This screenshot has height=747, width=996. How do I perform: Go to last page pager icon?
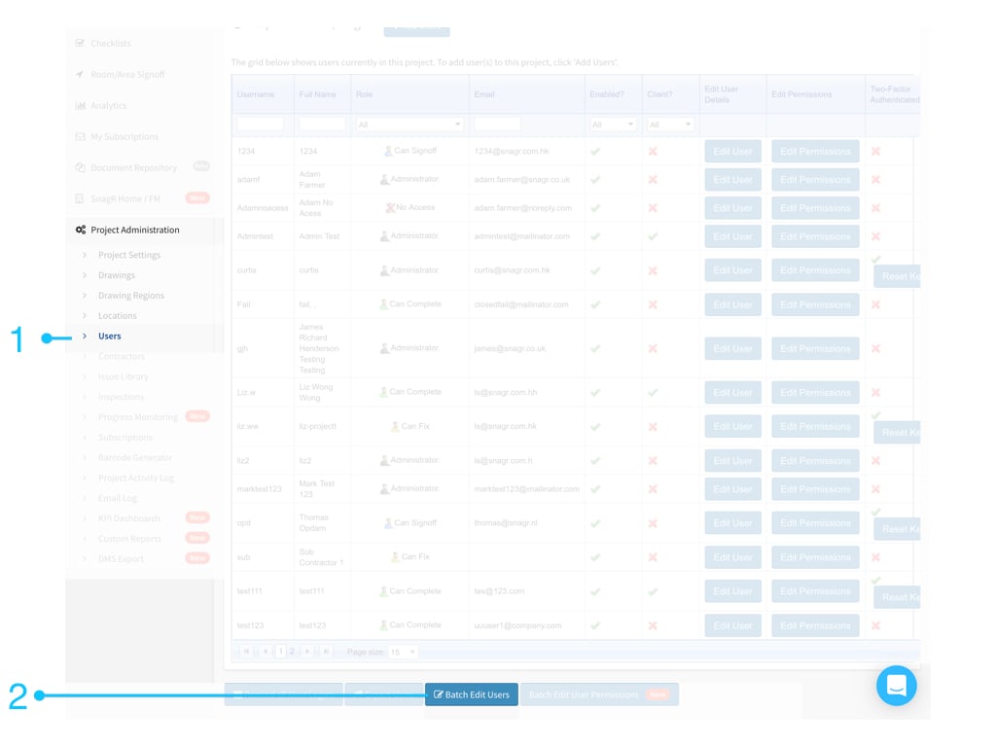tap(326, 651)
